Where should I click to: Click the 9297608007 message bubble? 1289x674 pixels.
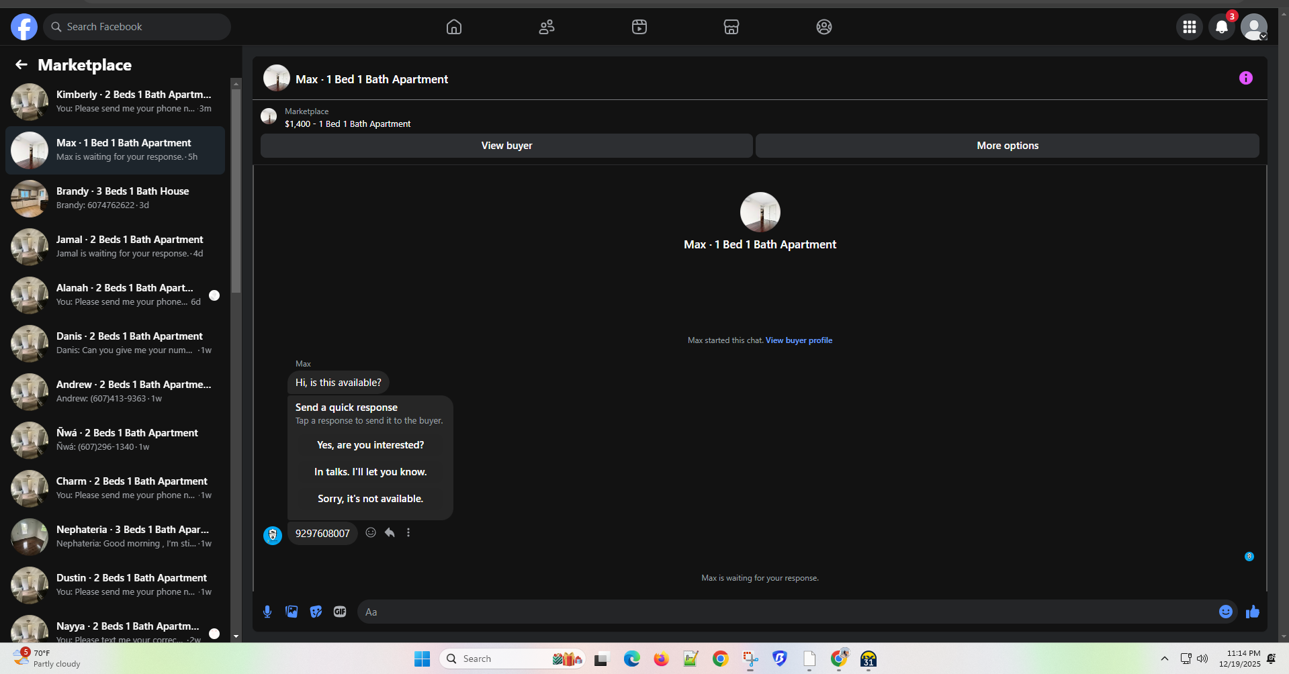[x=322, y=534]
